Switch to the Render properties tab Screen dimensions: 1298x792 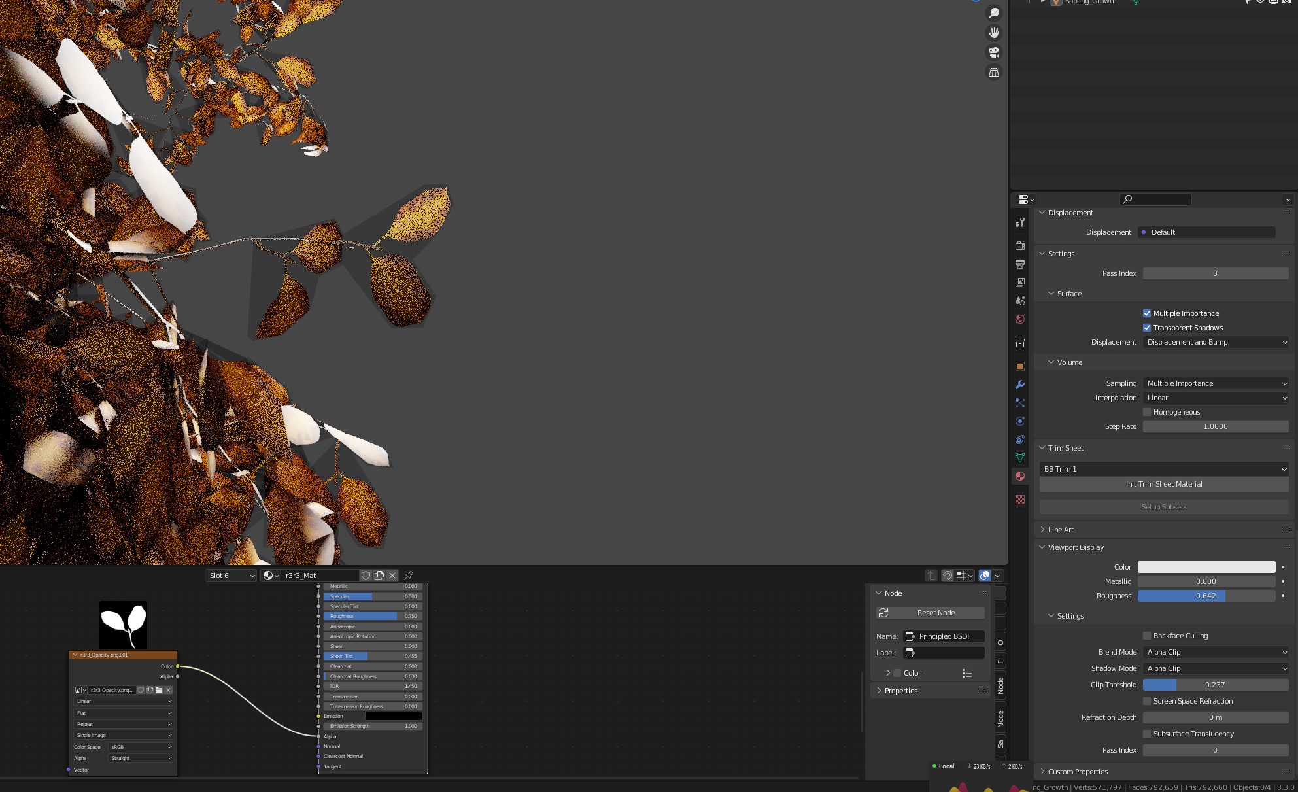point(1020,245)
